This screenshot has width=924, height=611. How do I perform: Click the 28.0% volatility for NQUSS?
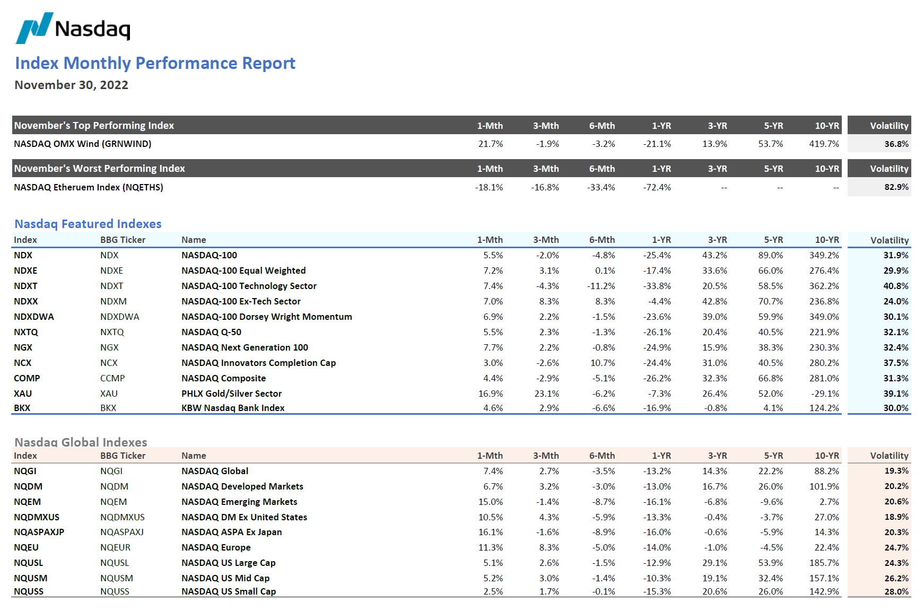click(896, 591)
